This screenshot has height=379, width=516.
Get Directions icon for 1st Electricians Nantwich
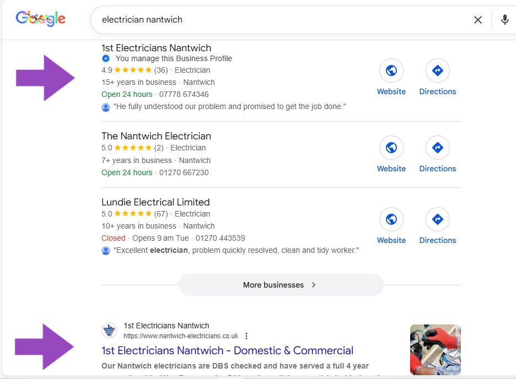(437, 71)
